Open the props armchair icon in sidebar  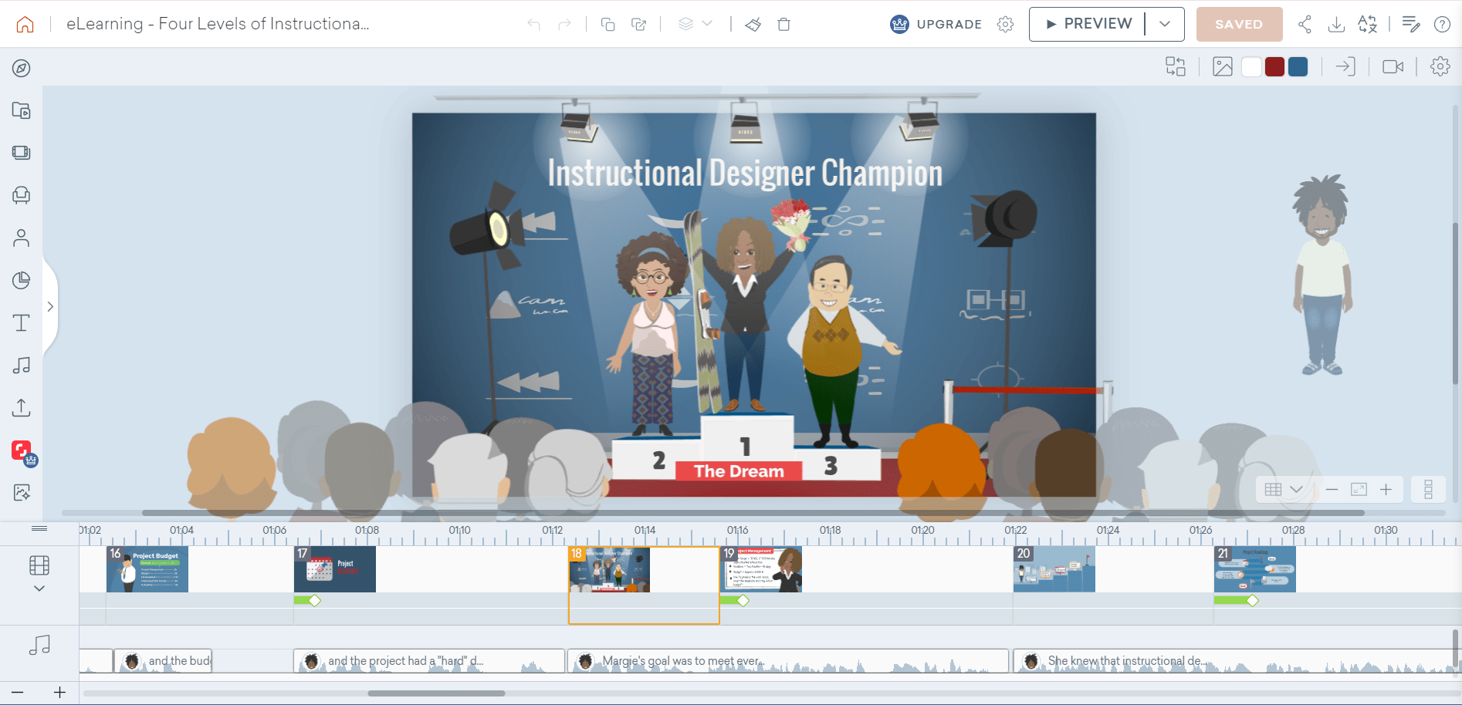(22, 195)
